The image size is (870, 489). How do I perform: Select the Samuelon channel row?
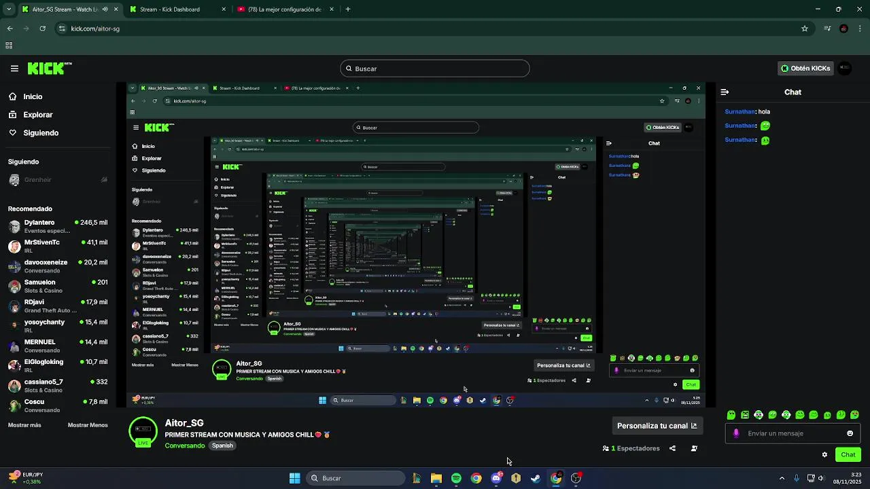[x=58, y=286]
